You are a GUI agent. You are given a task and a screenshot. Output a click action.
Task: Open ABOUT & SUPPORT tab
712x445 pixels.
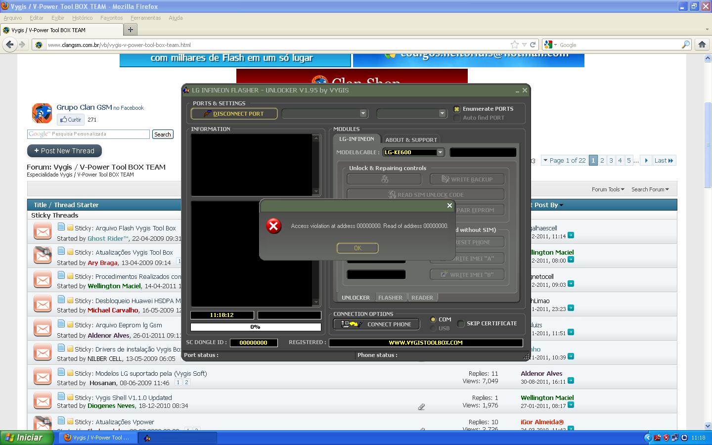coord(411,140)
